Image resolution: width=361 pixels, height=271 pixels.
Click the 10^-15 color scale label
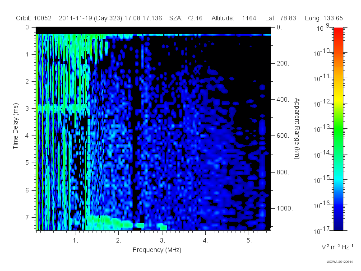click(x=322, y=179)
